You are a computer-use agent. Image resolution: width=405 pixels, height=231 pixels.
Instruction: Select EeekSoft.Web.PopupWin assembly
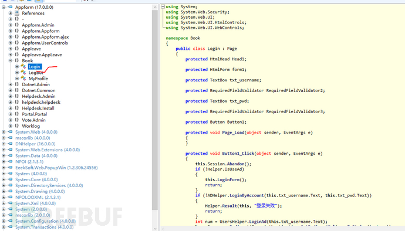coord(56,168)
